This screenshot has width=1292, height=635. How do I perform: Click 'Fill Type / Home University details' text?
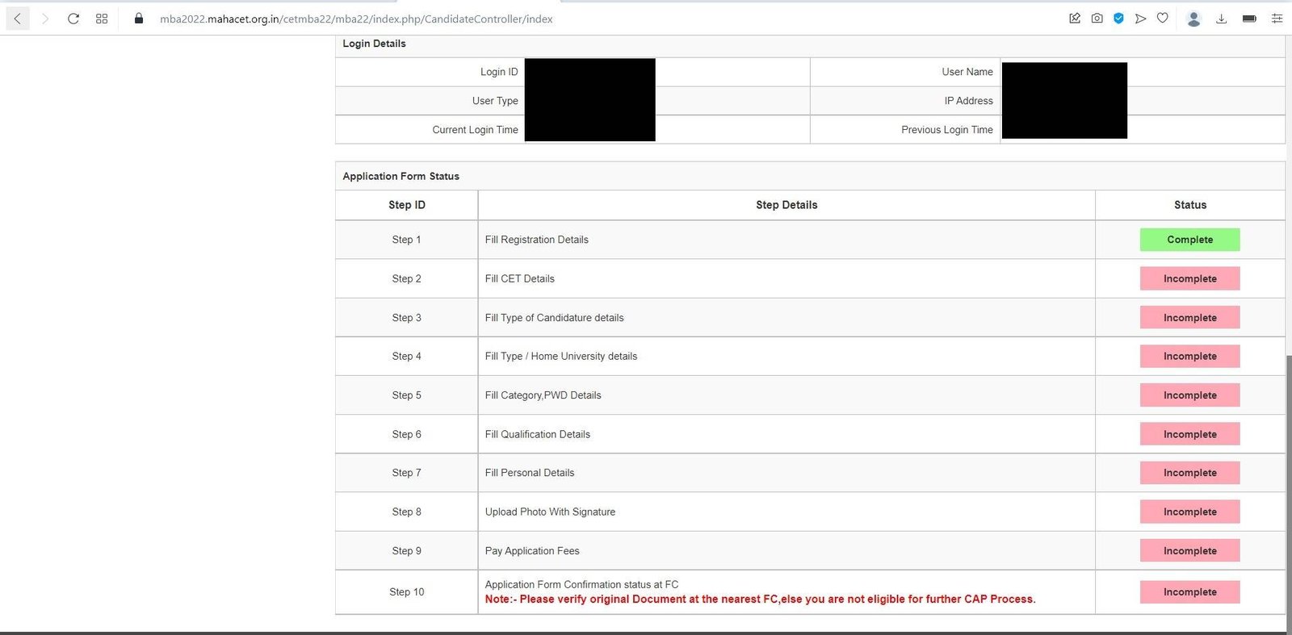(x=560, y=356)
